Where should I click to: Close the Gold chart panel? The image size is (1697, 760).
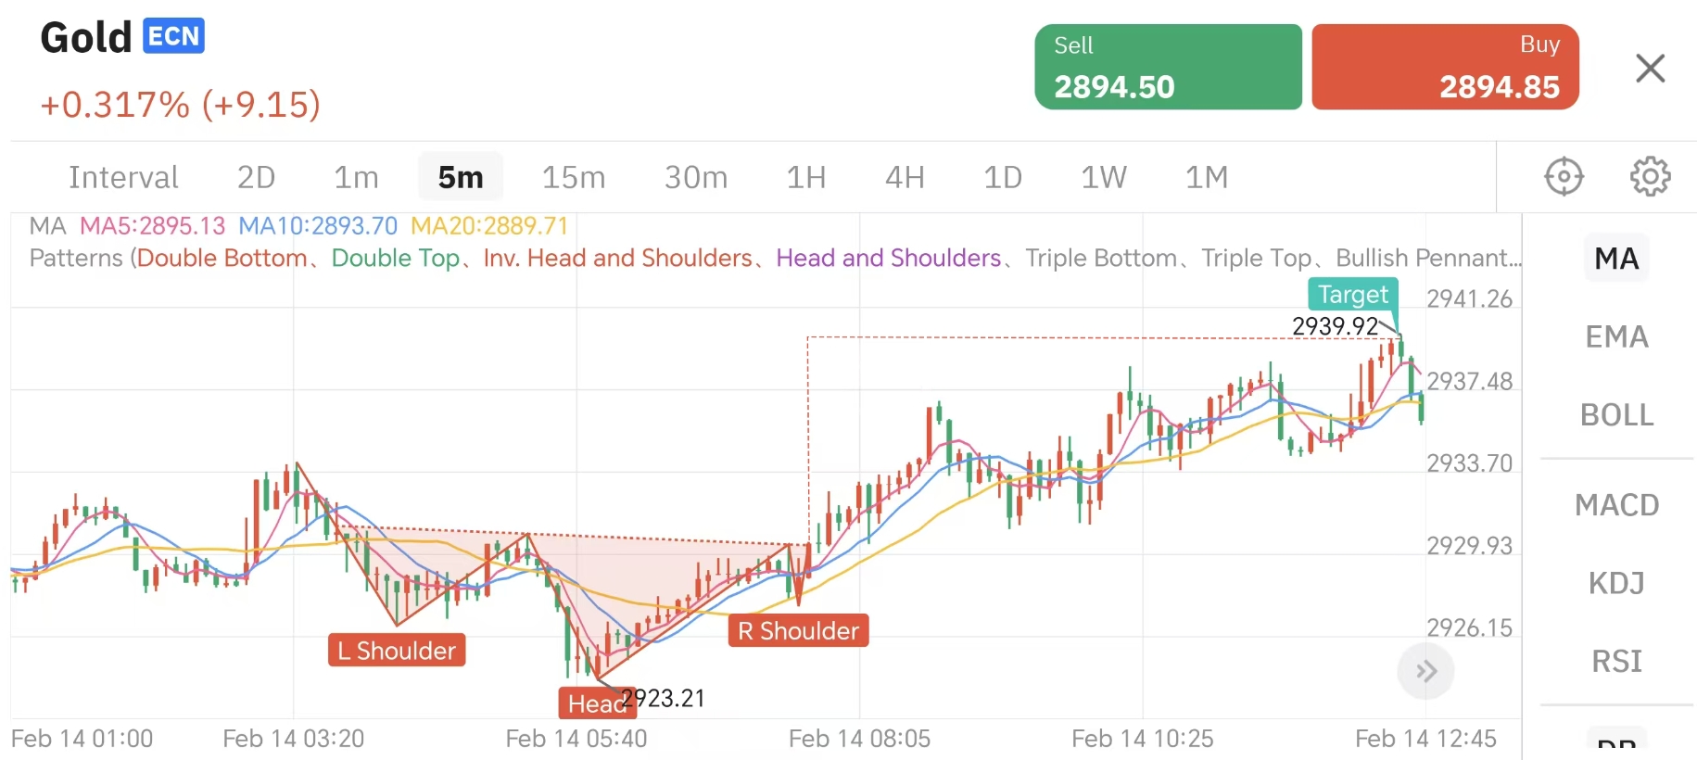coord(1650,68)
